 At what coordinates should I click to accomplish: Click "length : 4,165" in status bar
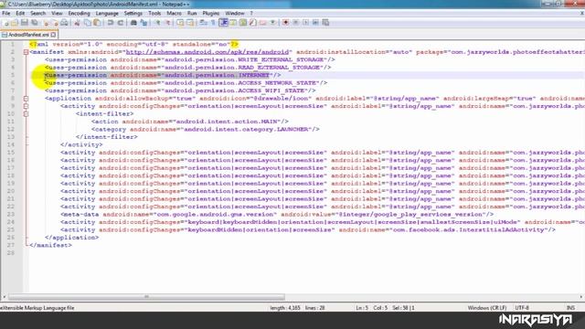(x=285, y=308)
